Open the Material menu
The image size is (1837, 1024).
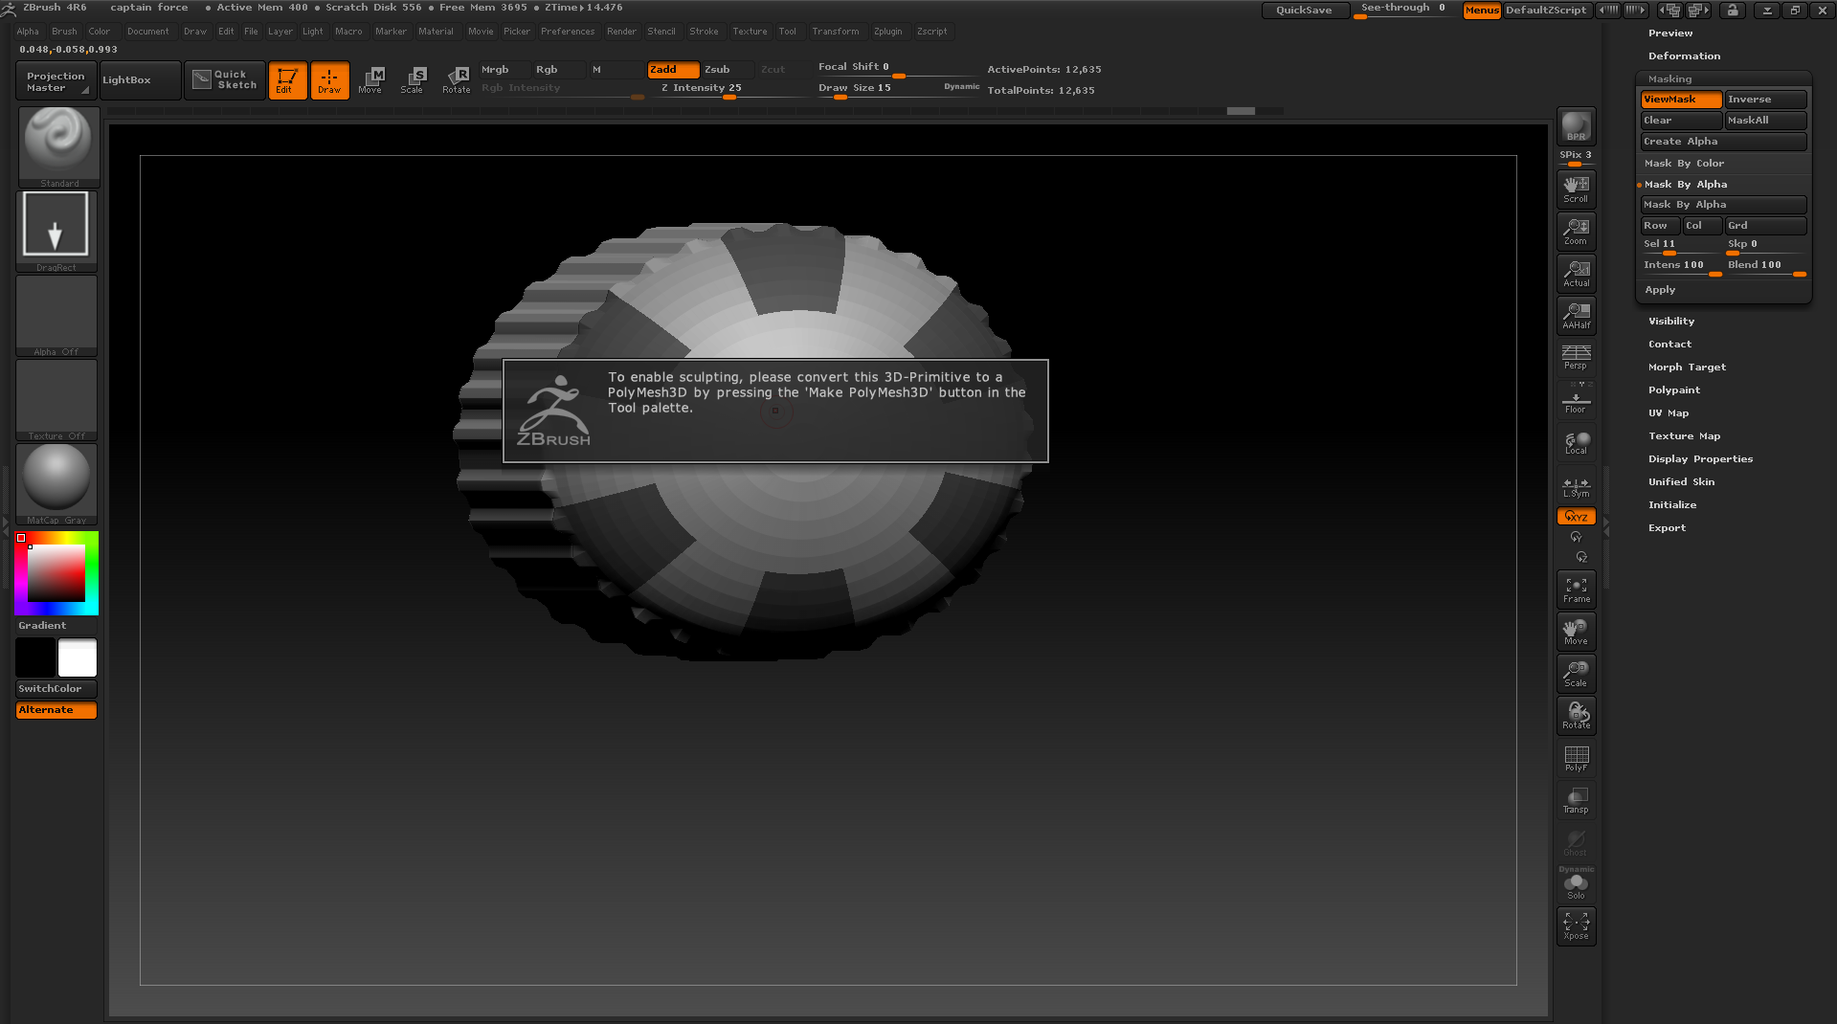click(x=436, y=32)
